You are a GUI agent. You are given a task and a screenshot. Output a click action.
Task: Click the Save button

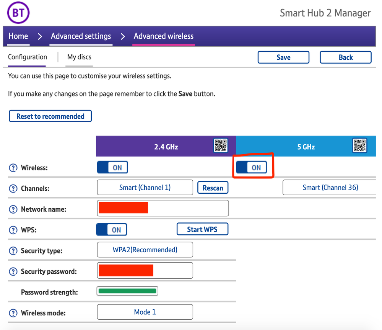[283, 57]
